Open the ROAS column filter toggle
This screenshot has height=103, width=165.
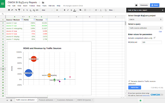[34, 20]
